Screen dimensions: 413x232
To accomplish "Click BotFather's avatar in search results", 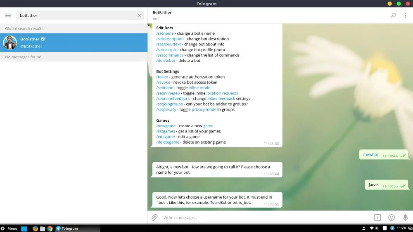I will pos(10,43).
